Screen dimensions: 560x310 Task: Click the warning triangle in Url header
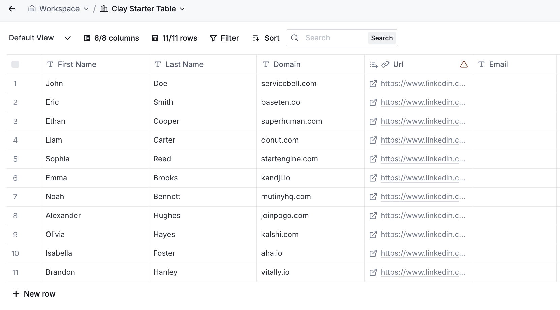coord(464,64)
